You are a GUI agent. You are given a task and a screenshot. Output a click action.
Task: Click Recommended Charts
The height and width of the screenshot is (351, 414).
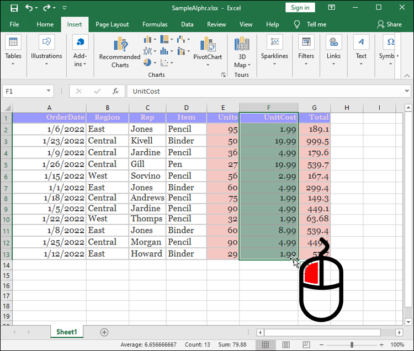[120, 52]
